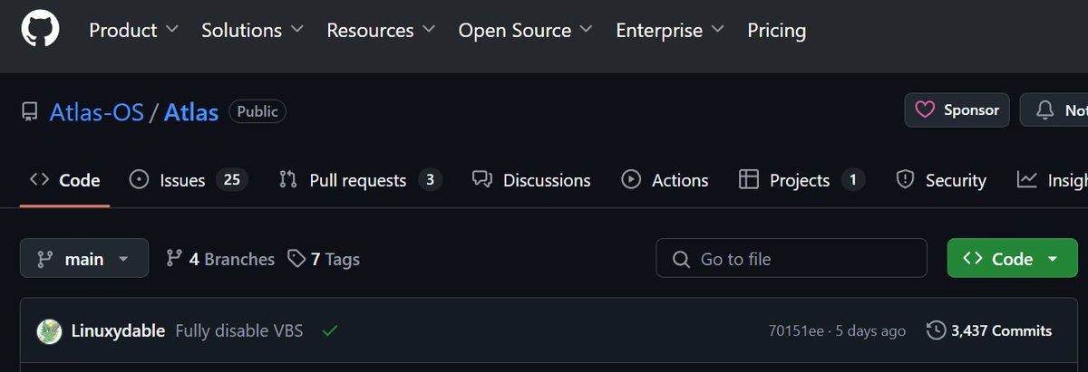This screenshot has width=1088, height=372.
Task: Click the Insights graph icon
Action: click(1027, 179)
